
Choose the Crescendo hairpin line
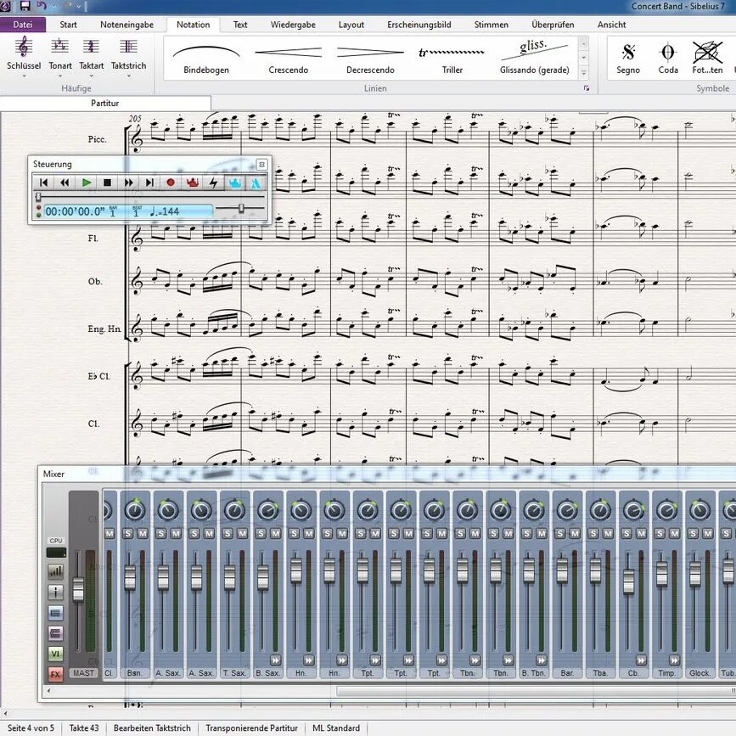[289, 58]
